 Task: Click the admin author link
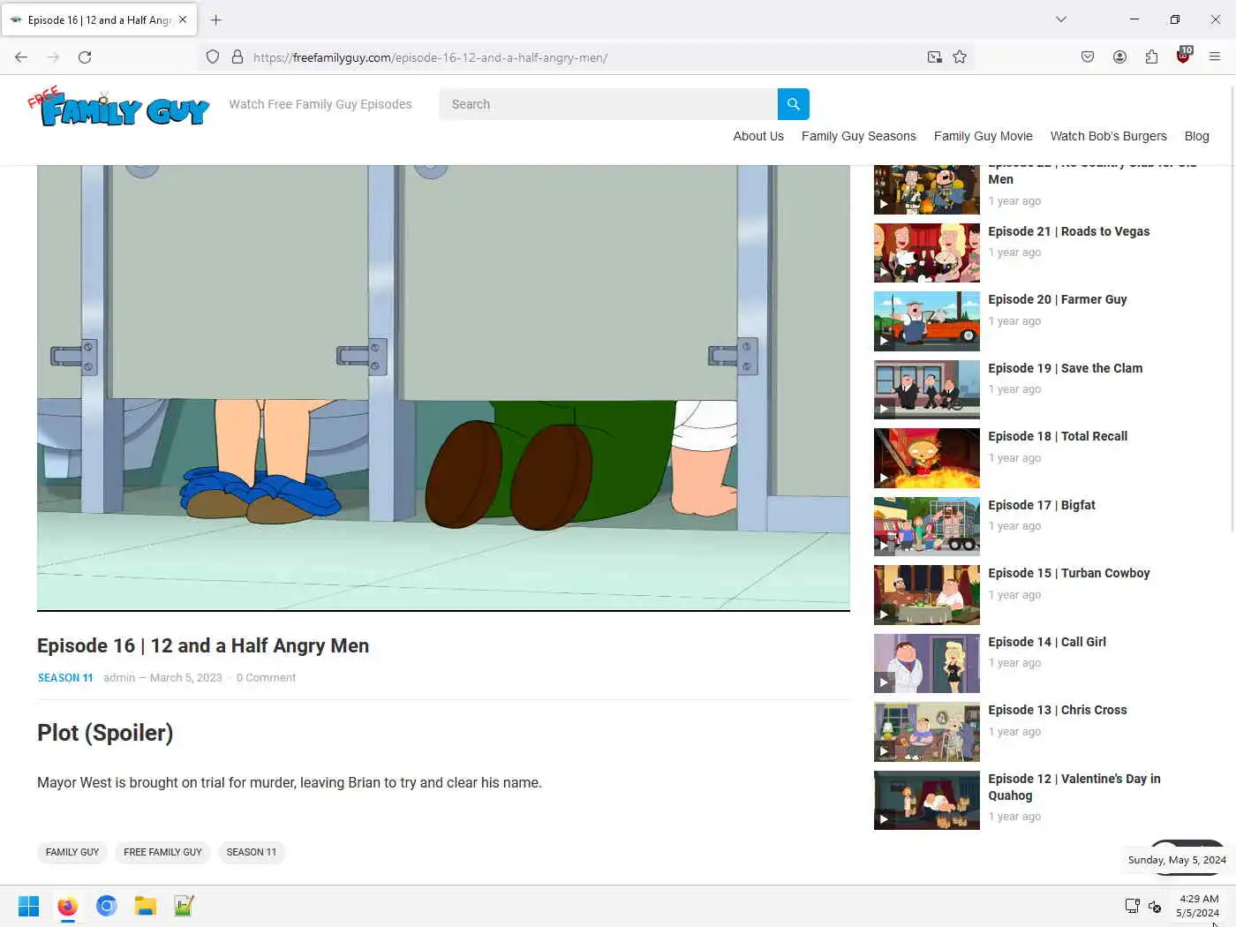tap(119, 678)
